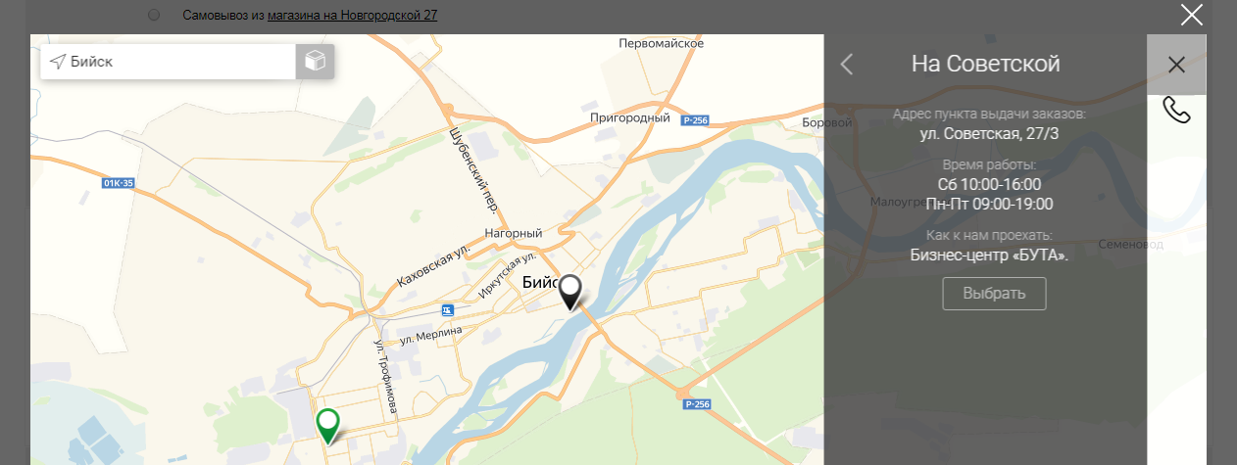This screenshot has height=465, width=1237.
Task: Click the Бийск city input field
Action: pyautogui.click(x=169, y=62)
